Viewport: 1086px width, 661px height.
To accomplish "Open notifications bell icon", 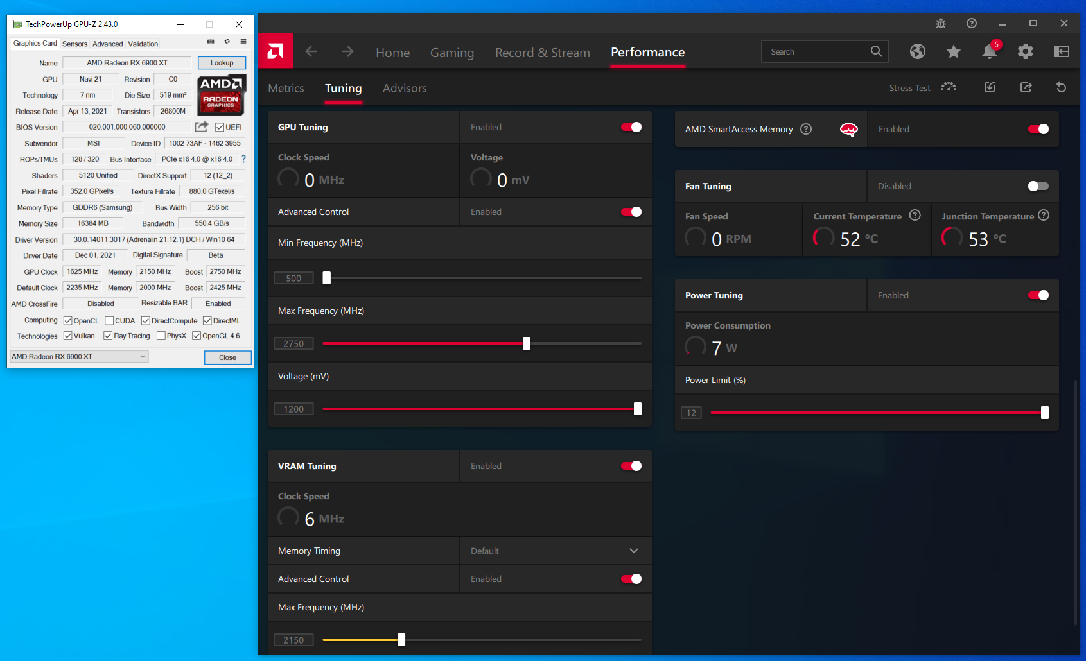I will click(x=990, y=51).
